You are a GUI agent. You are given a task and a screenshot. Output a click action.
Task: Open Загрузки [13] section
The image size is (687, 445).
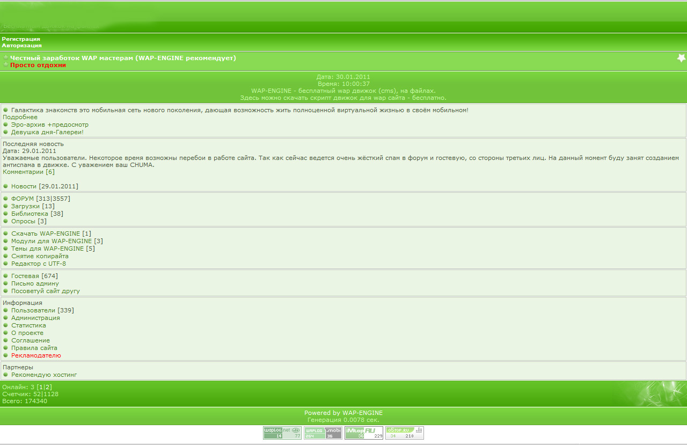click(x=33, y=206)
